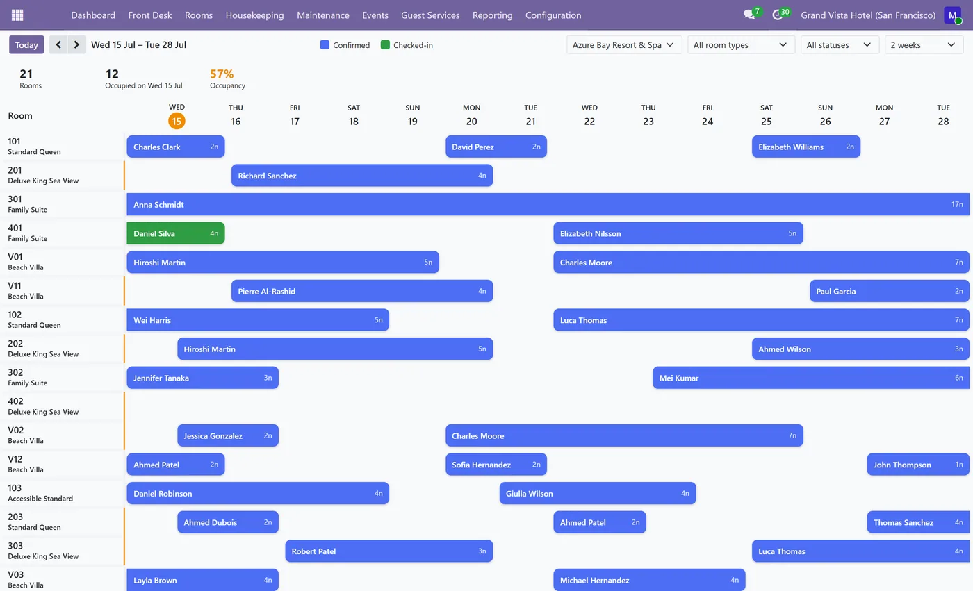Open Ahmed Wilson booking in room 202

[860, 349]
